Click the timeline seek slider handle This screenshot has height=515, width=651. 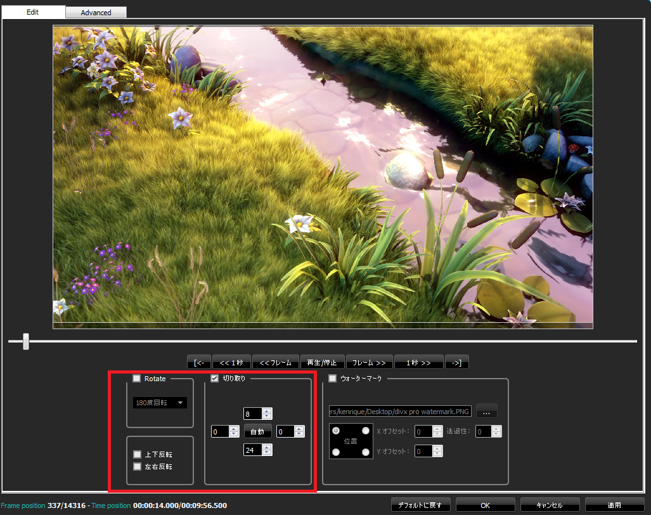[25, 341]
